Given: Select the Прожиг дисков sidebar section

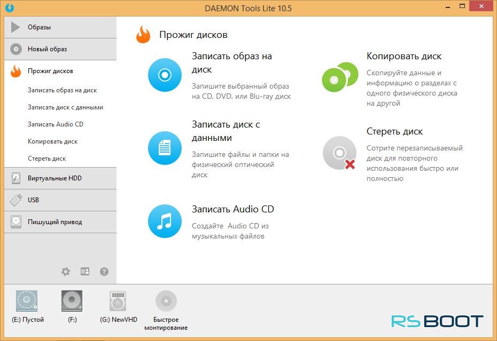Looking at the screenshot, I should click(60, 71).
